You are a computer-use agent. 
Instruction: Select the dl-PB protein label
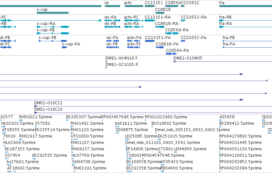pos(5,38)
